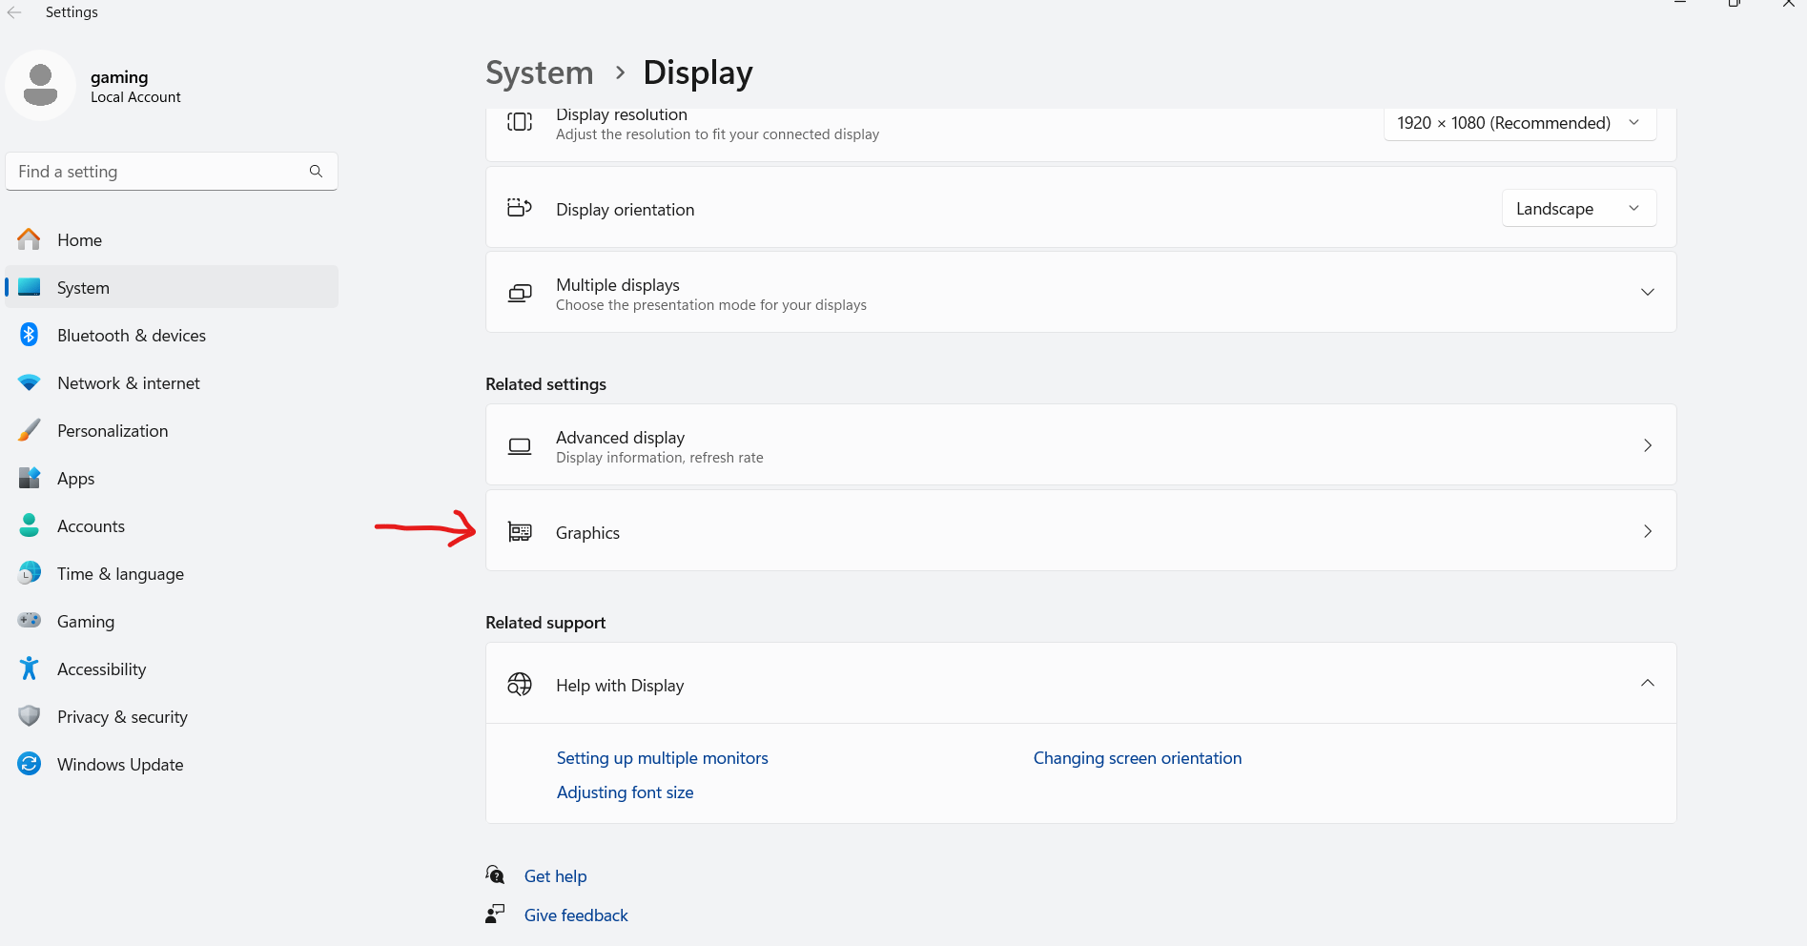
Task: Click the search magnifier icon
Action: coord(316,172)
